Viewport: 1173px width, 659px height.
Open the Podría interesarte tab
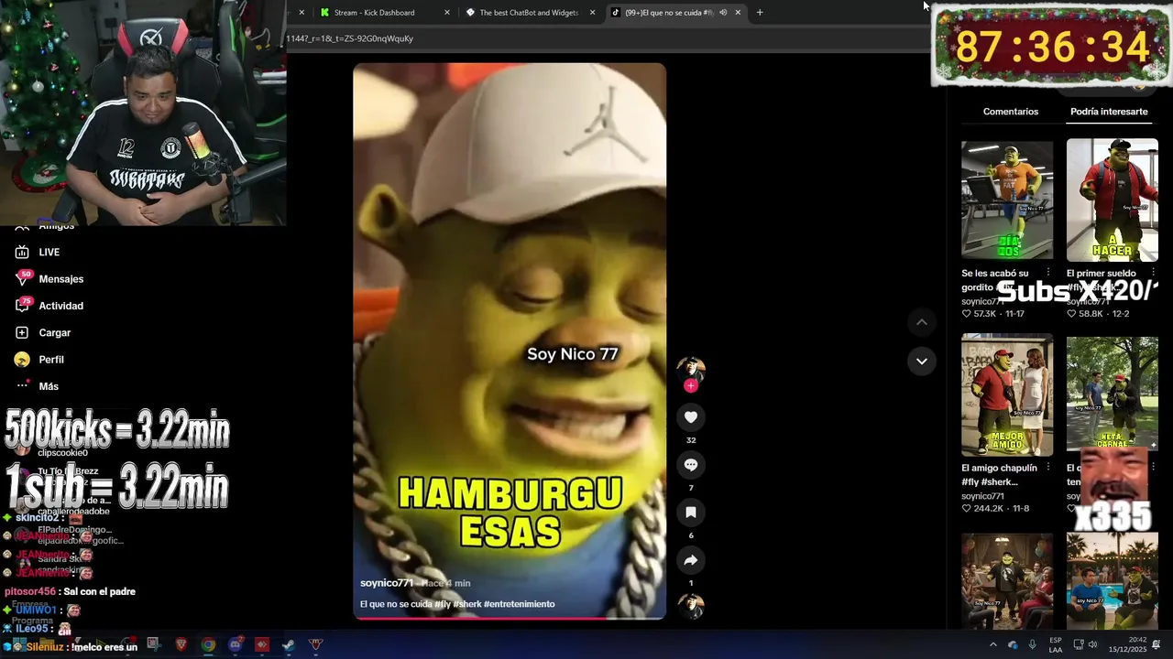[1109, 112]
